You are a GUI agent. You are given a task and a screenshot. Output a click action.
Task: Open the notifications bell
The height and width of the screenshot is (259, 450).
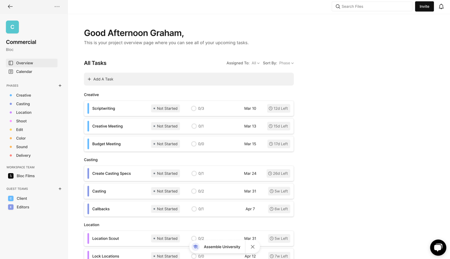point(441,6)
